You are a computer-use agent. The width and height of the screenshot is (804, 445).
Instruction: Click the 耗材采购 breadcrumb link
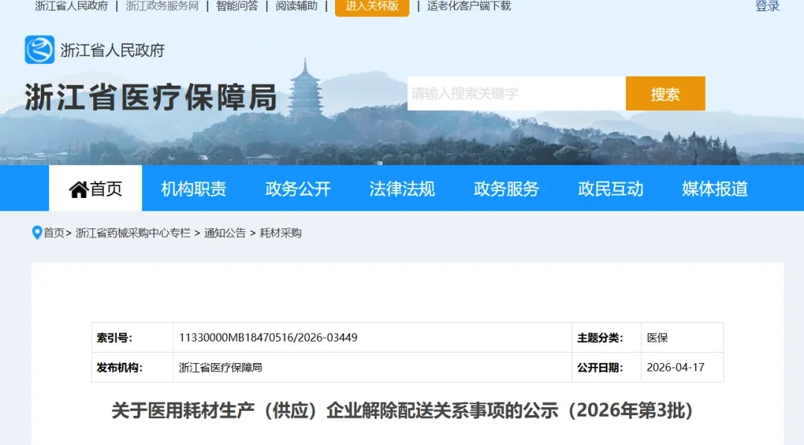point(281,233)
